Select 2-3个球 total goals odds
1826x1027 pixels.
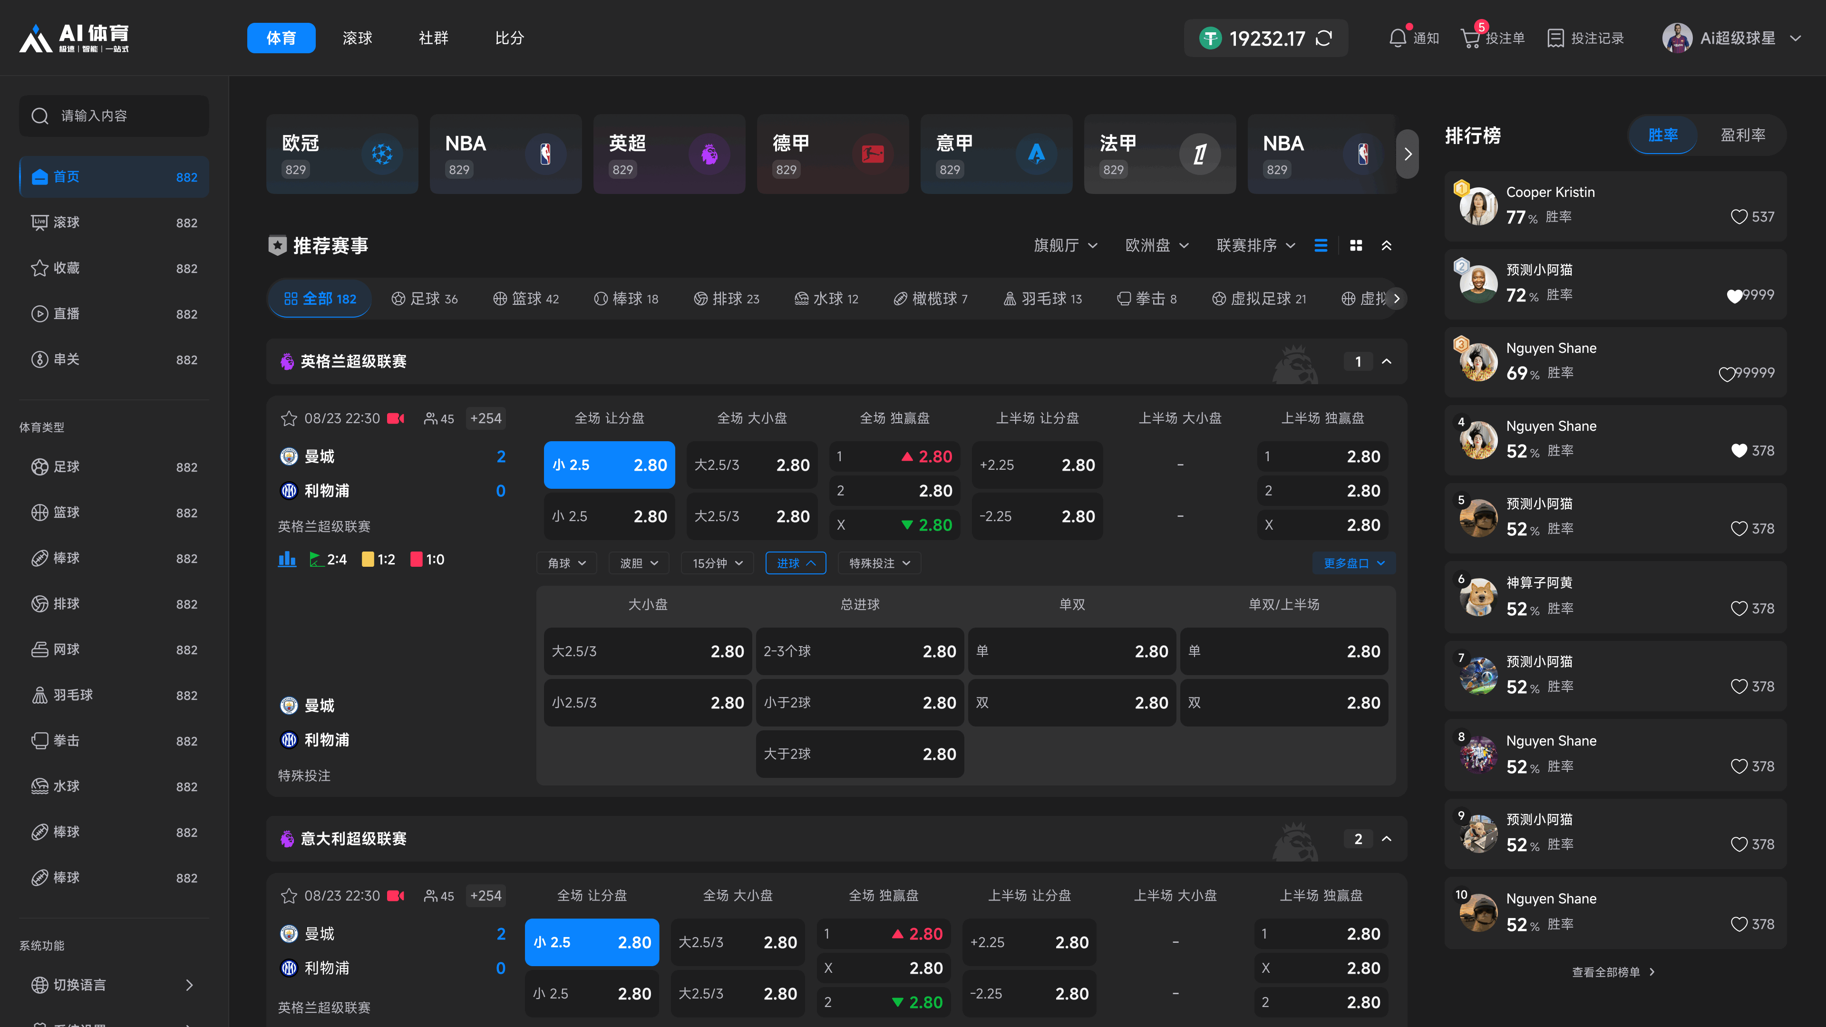[860, 651]
